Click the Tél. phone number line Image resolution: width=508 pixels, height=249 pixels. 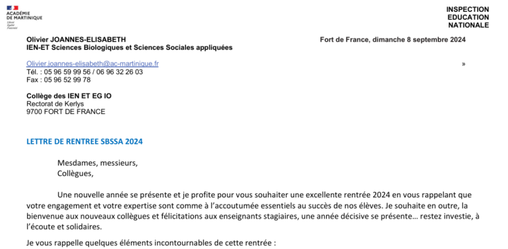point(85,72)
